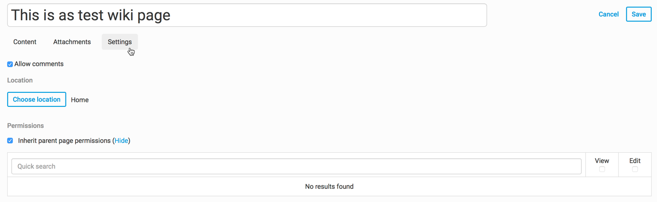Untick the Allow comments checkbox

tap(10, 64)
